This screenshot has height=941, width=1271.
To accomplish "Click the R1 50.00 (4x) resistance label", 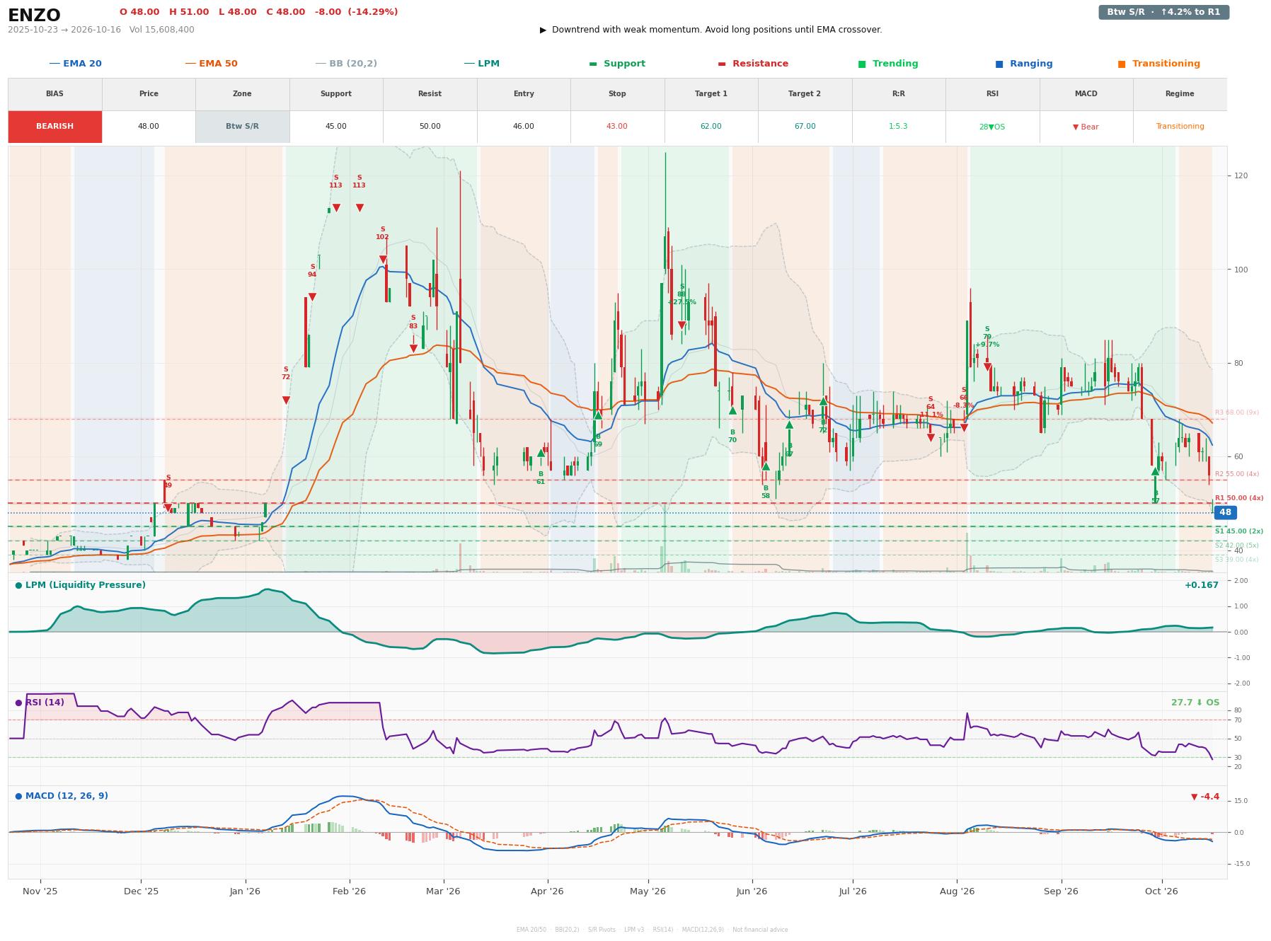I will click(x=1239, y=498).
